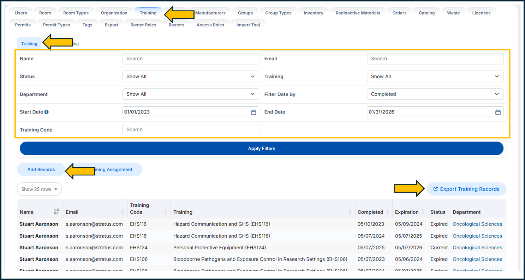Click the End Date field 01/31/2026
This screenshot has height=280, width=525.
pyautogui.click(x=435, y=112)
